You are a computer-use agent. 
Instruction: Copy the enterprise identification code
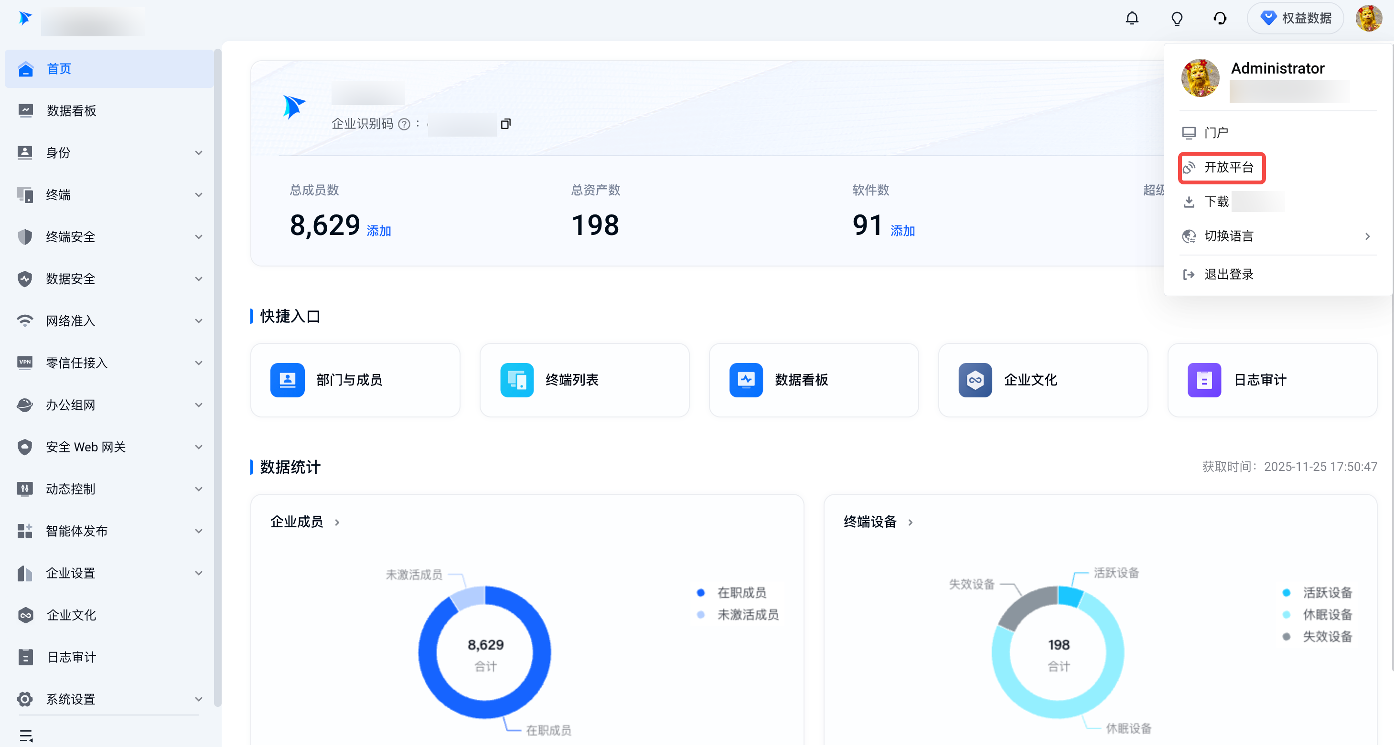pos(505,124)
